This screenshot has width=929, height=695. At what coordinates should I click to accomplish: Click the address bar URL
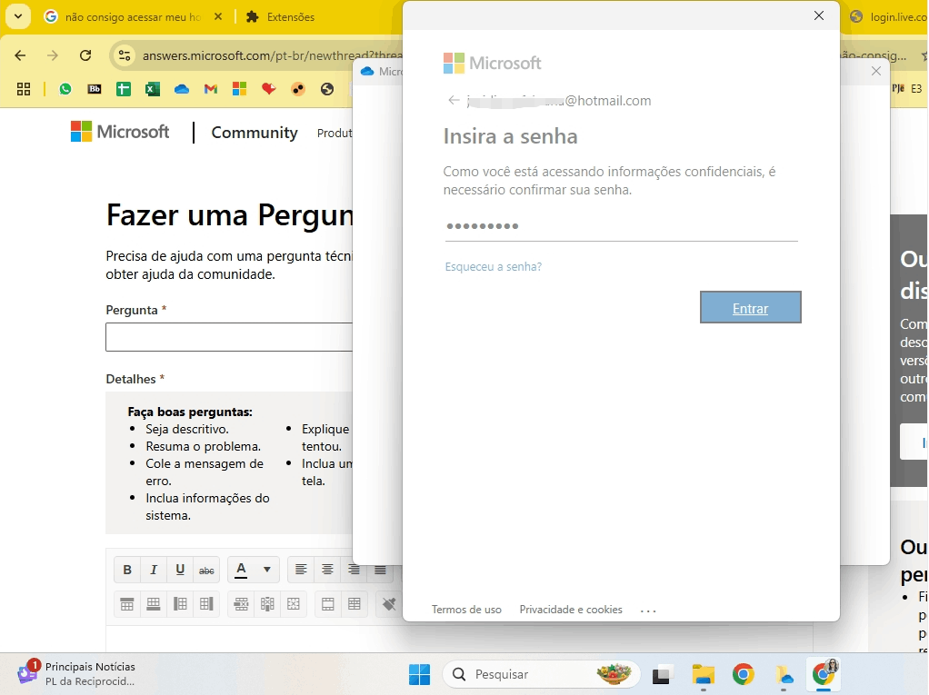pyautogui.click(x=272, y=55)
